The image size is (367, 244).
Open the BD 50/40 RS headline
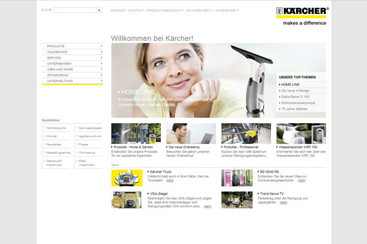[269, 171]
